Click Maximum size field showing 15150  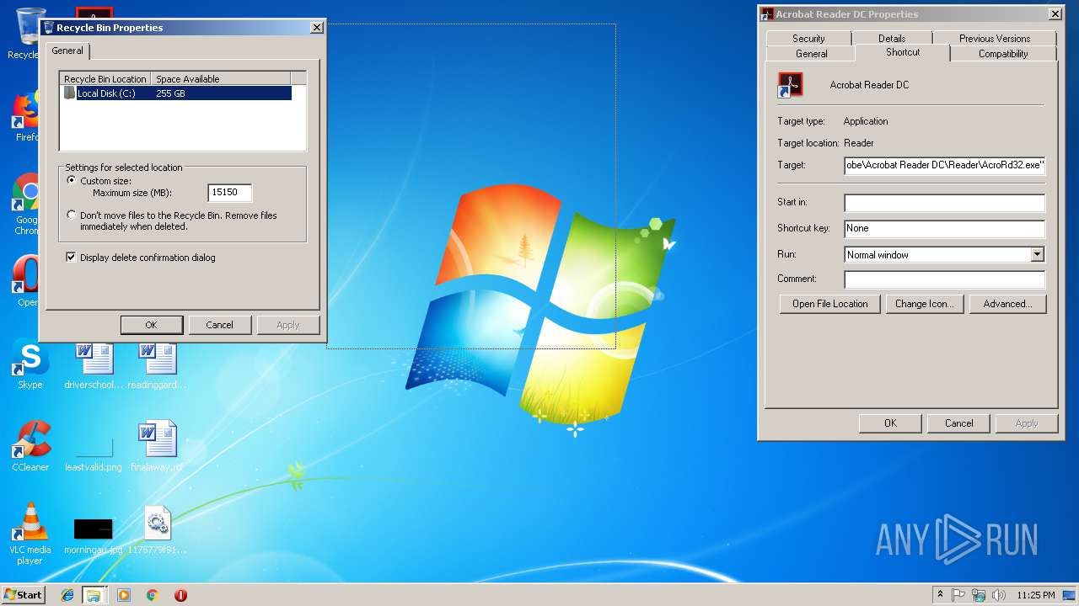click(x=229, y=193)
